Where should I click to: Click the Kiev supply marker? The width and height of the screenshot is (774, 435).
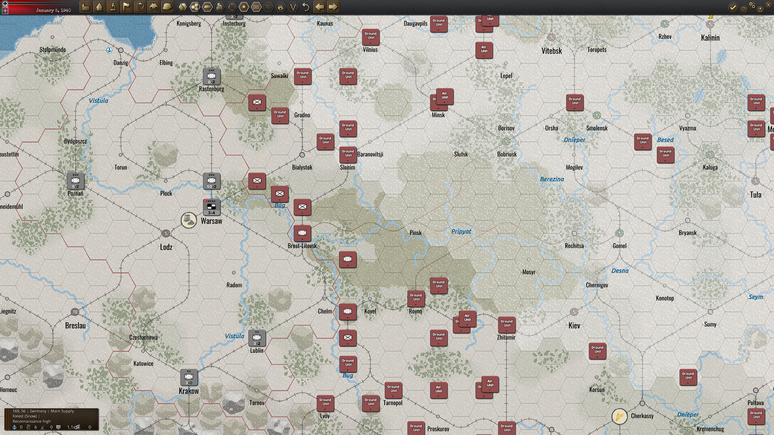click(574, 312)
